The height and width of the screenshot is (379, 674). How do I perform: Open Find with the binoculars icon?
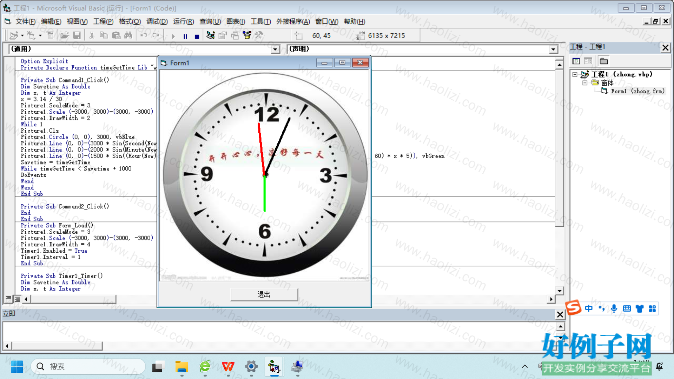point(128,35)
